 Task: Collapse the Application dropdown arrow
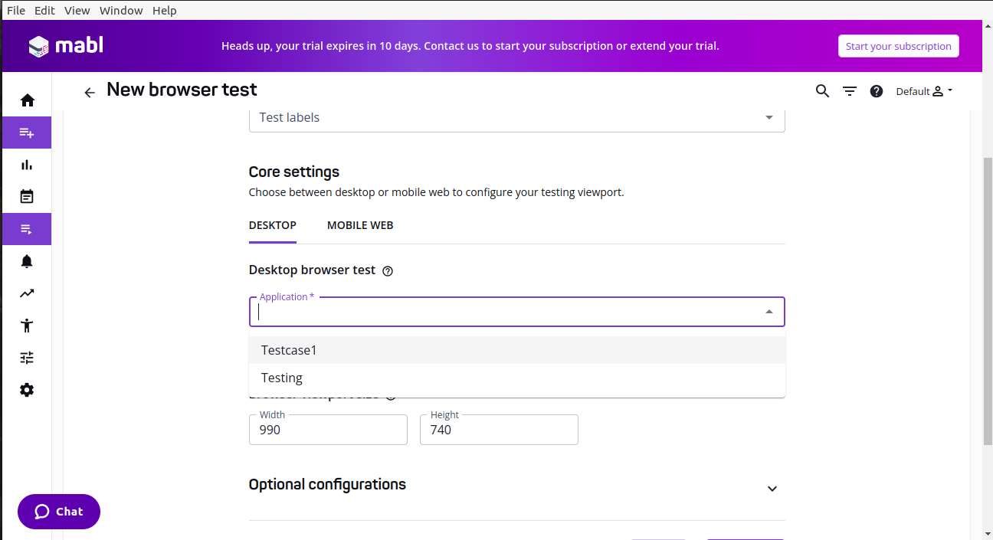pyautogui.click(x=769, y=312)
